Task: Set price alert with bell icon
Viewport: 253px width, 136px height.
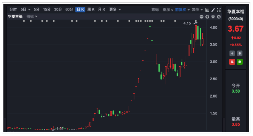Action: pyautogui.click(x=240, y=53)
